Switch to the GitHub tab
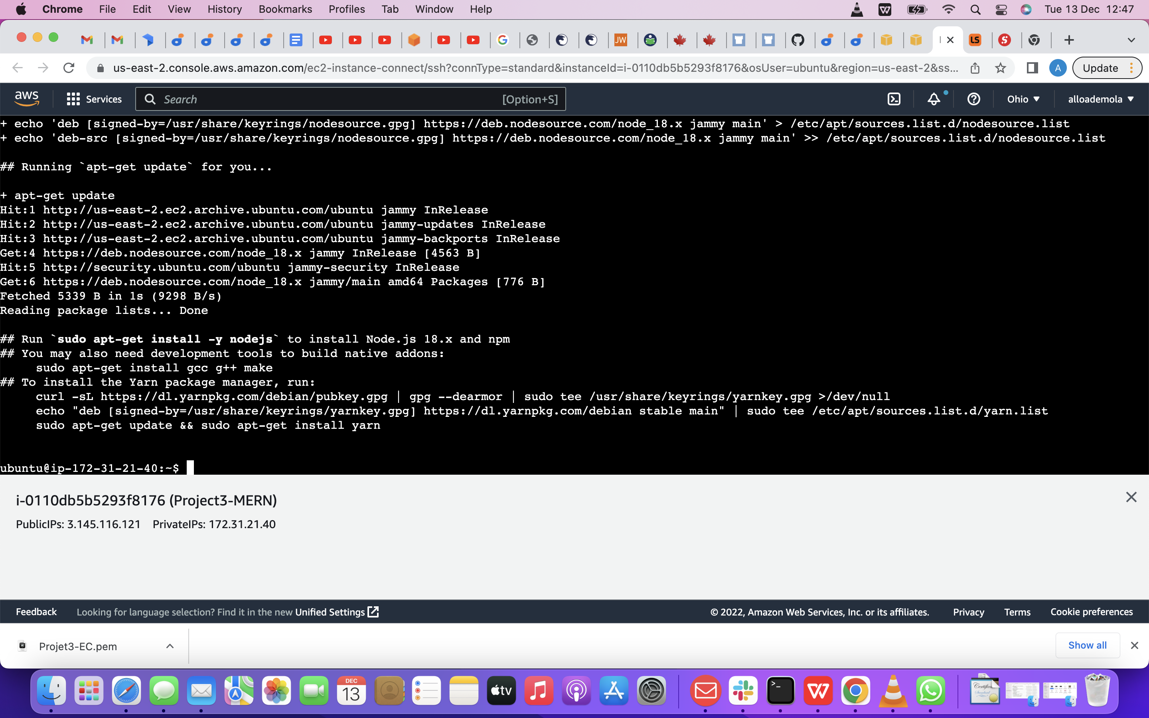 (798, 40)
